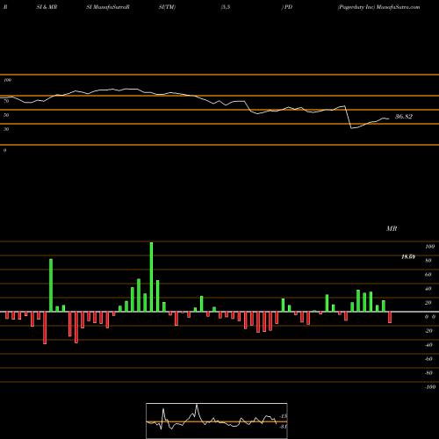Click the '-20' label on MR axis
The width and height of the screenshot is (439, 439).
pyautogui.click(x=428, y=331)
